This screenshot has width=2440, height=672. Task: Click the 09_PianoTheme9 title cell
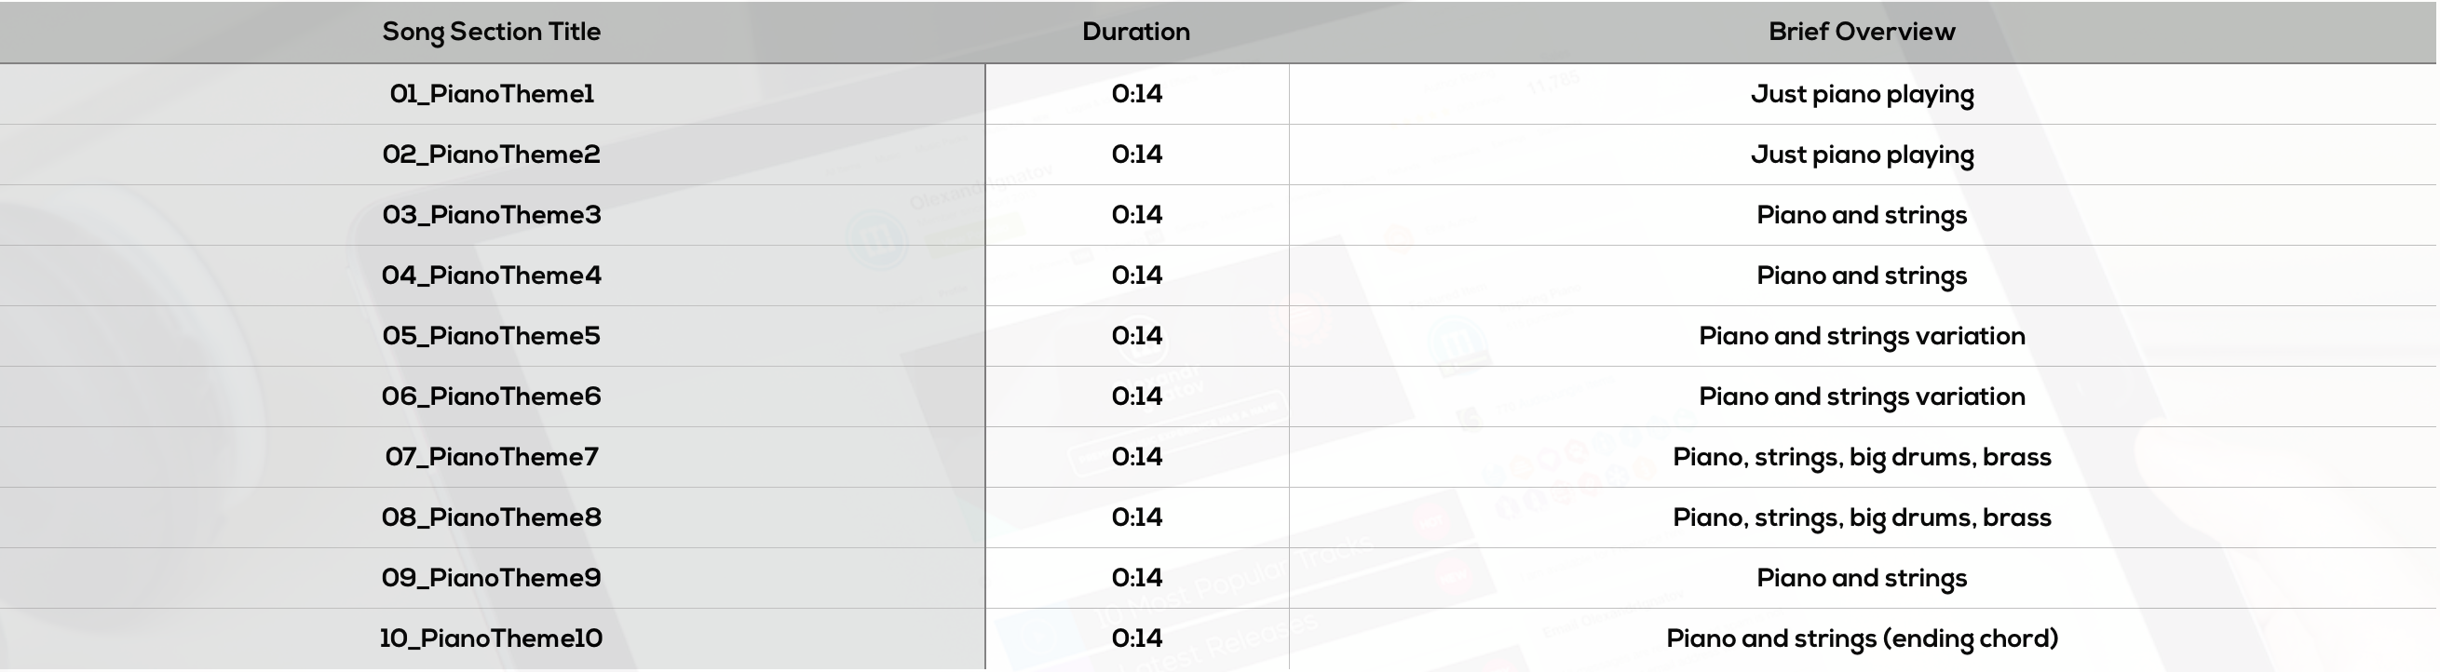point(492,578)
